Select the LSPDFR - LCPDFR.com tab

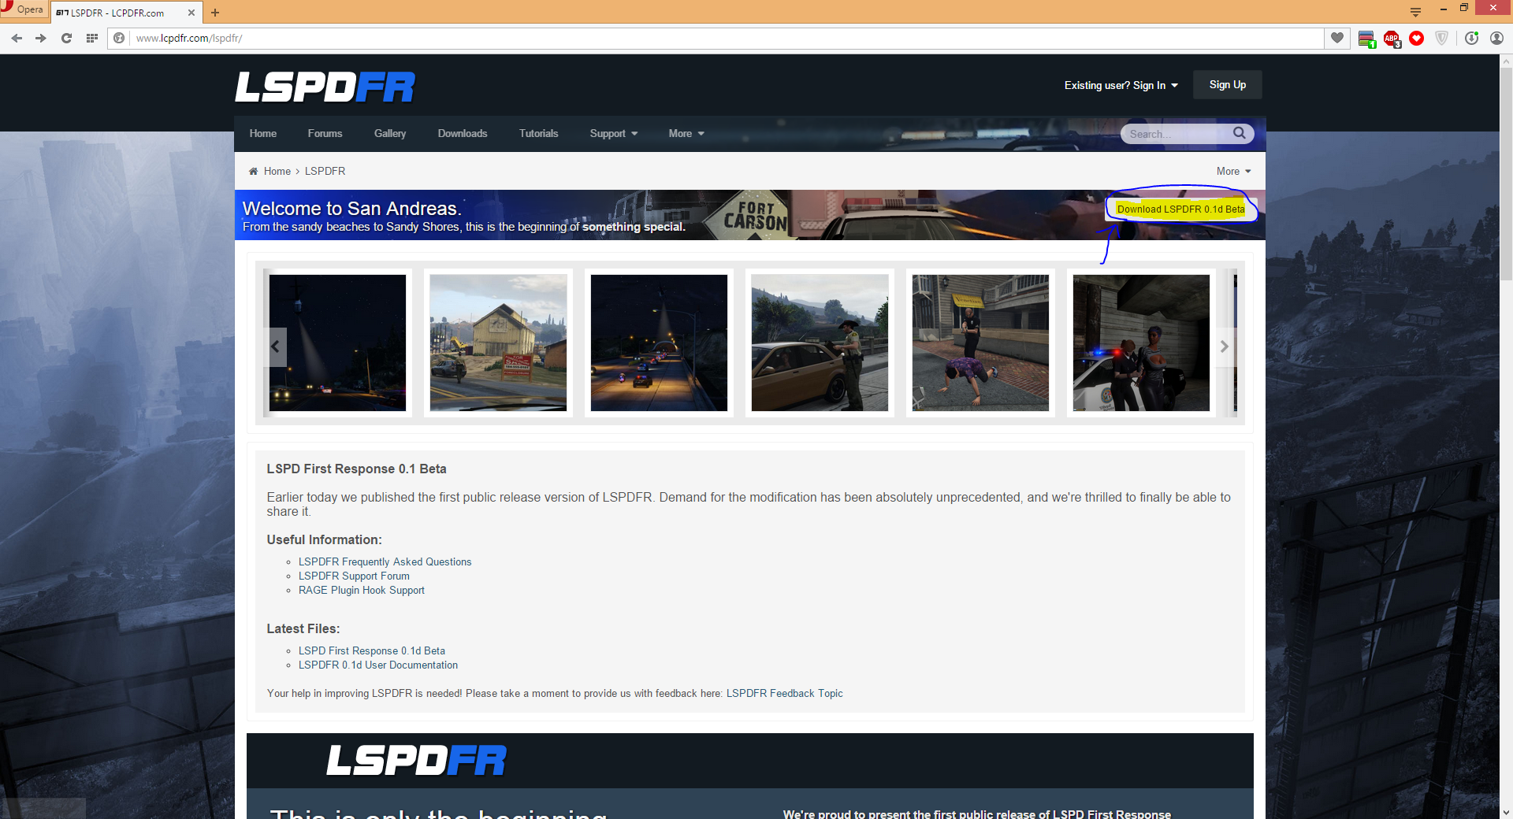pos(126,13)
